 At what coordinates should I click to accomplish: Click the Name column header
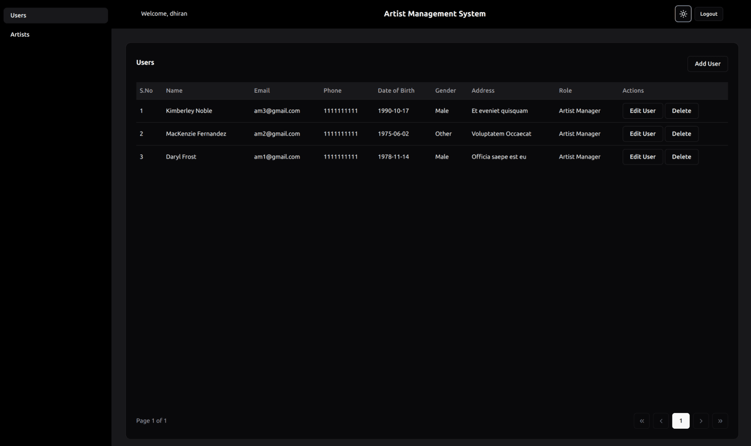tap(174, 90)
